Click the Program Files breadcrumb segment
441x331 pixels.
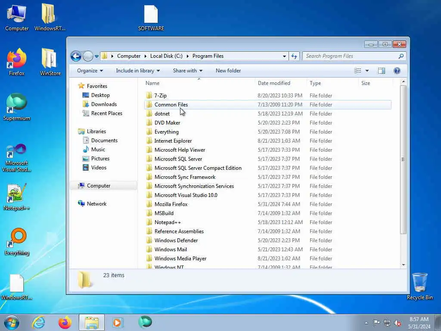tap(208, 56)
